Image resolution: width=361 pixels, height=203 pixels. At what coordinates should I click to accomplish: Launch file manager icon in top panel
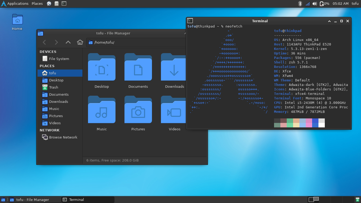(x=57, y=4)
